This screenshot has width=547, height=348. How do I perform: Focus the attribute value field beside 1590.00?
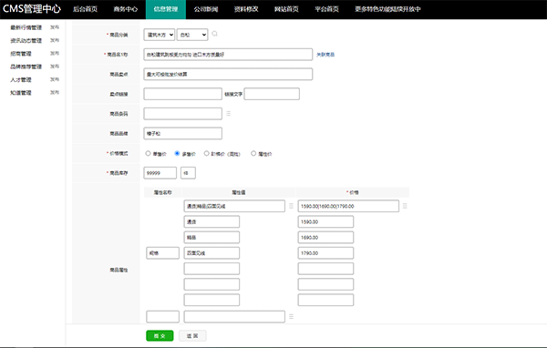212,221
